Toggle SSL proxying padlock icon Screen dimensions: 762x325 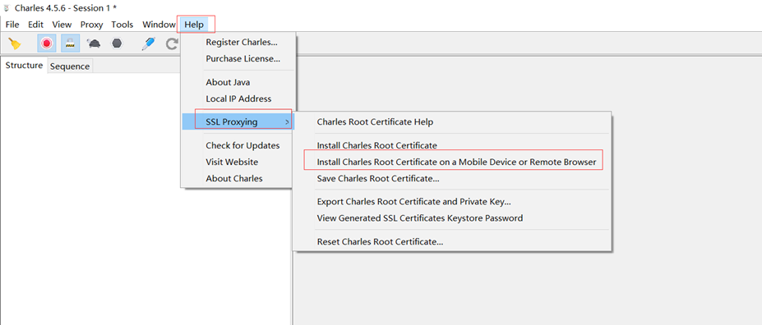click(x=71, y=43)
